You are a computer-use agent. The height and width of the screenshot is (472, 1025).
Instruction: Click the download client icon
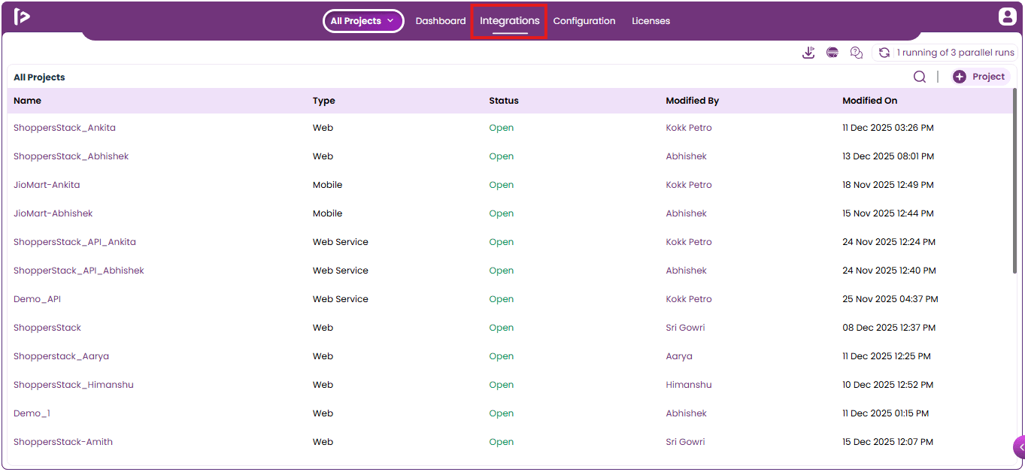coord(808,53)
